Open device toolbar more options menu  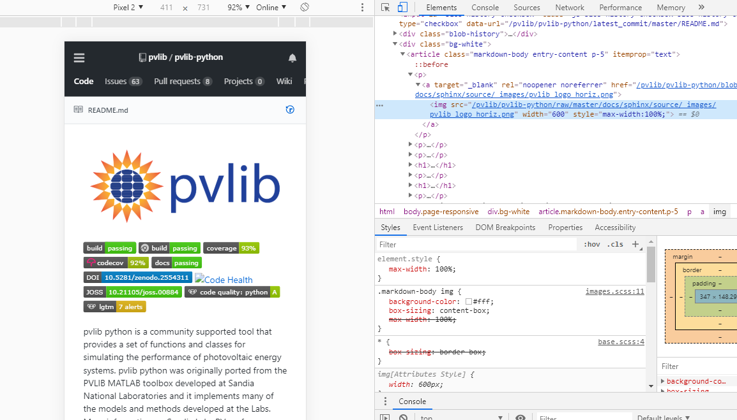(362, 7)
